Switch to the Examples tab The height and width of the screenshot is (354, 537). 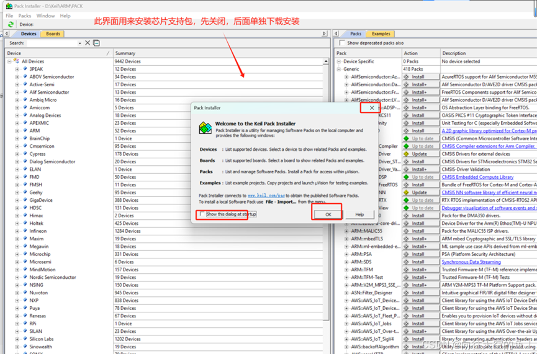[x=381, y=34]
